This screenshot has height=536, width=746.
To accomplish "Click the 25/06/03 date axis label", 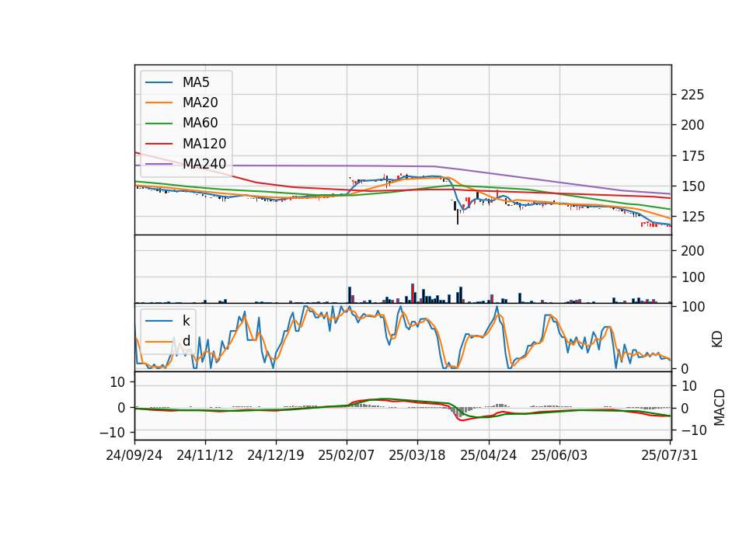I will [x=559, y=455].
